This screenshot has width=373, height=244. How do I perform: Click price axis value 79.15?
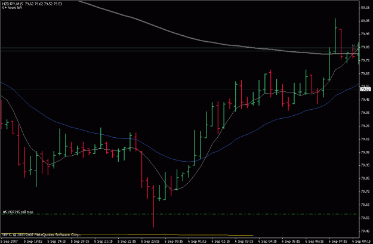pos(365,139)
